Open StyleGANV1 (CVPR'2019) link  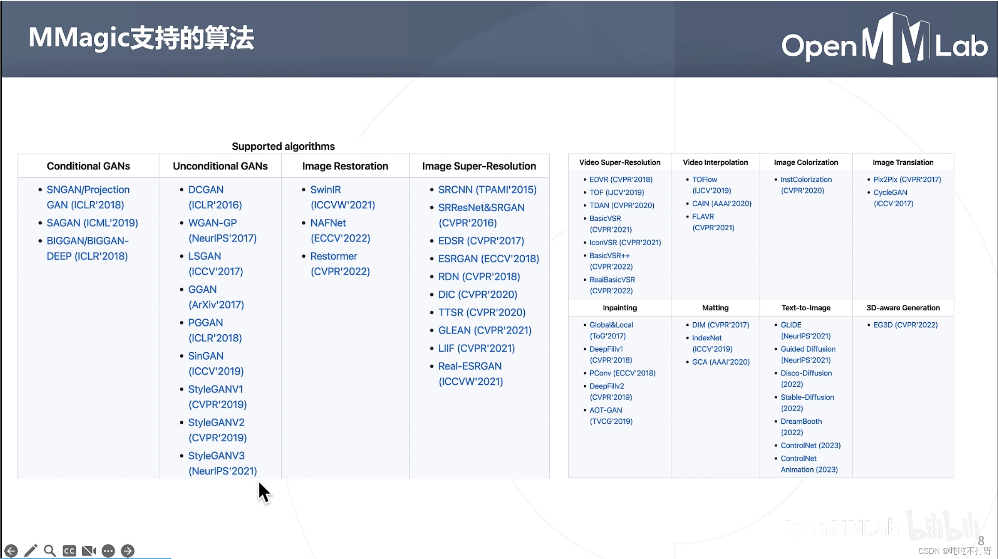pos(217,397)
